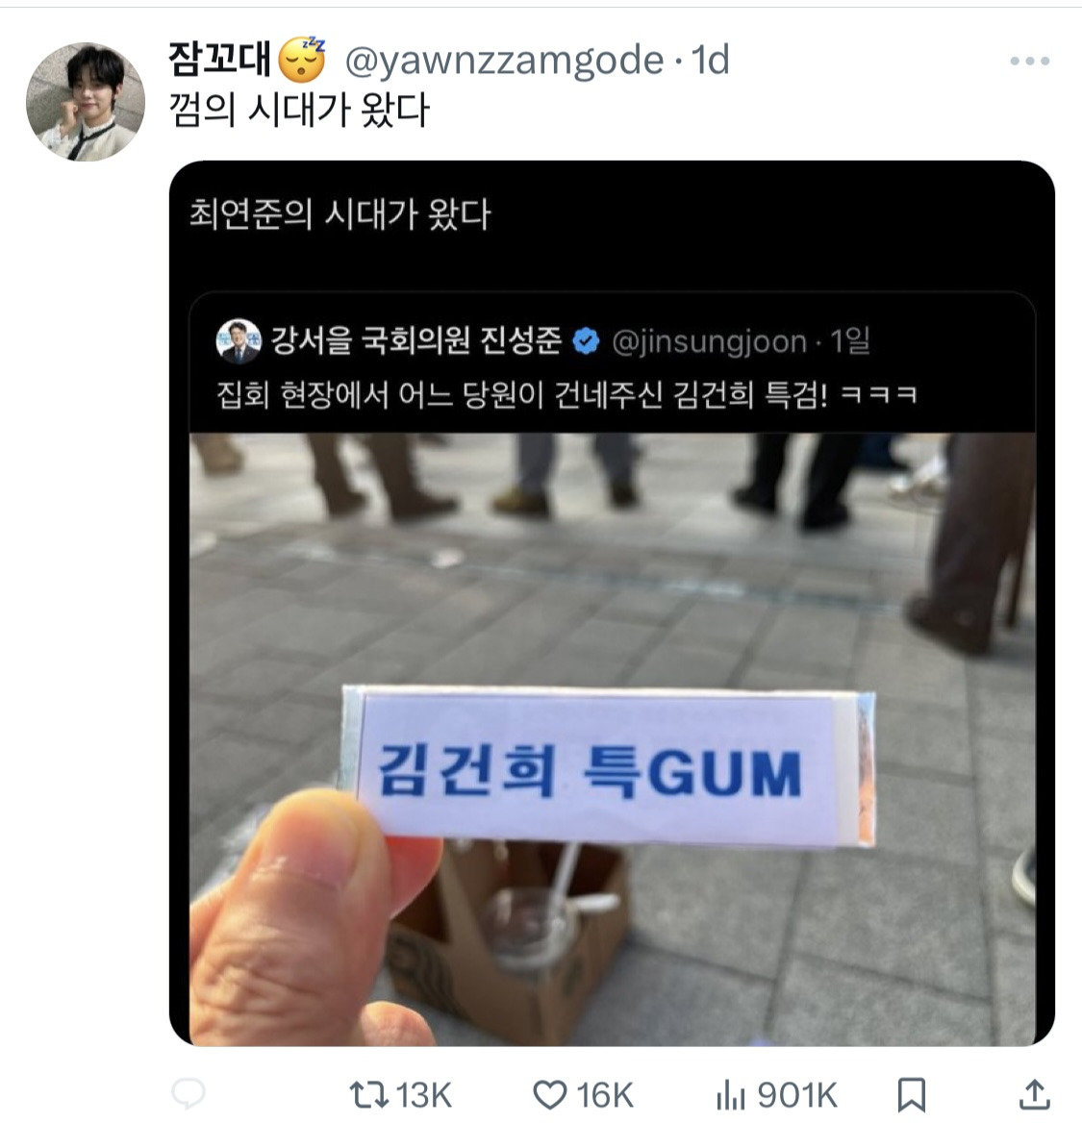Screen dimensions: 1082x1123
Task: Open the three-dot more options menu
Action: pyautogui.click(x=1030, y=61)
